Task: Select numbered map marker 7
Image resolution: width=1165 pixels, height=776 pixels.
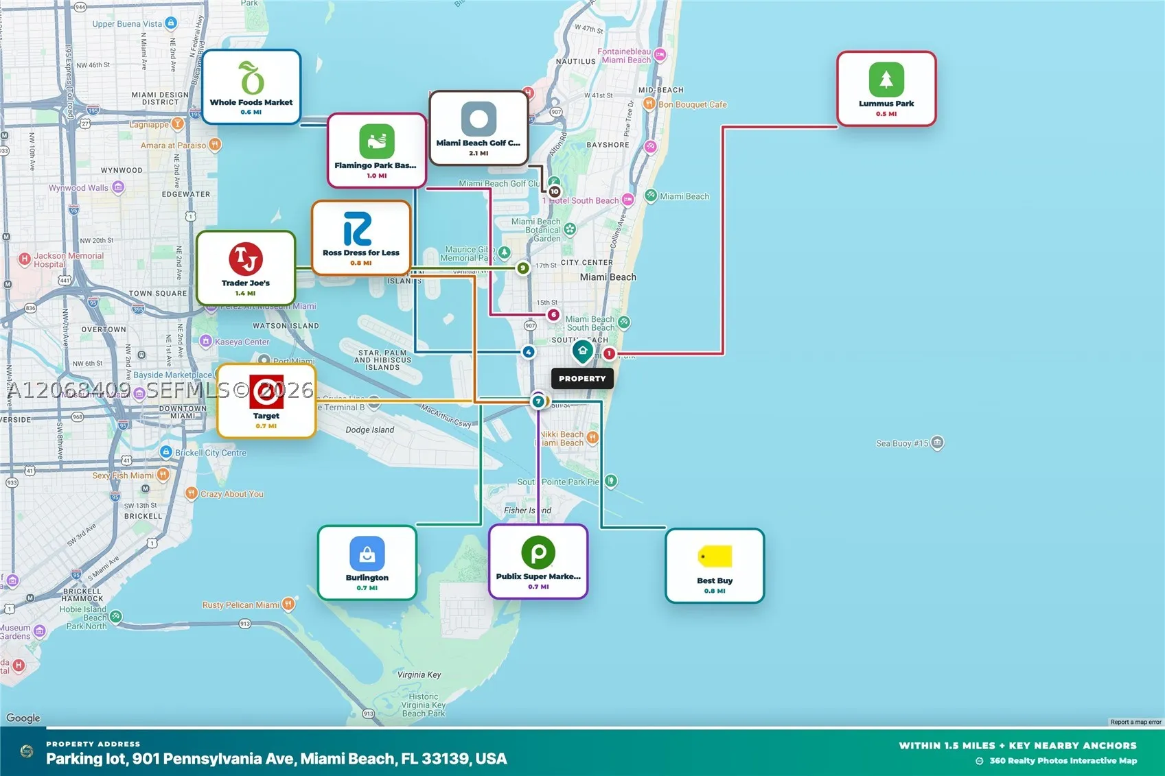Action: click(538, 401)
